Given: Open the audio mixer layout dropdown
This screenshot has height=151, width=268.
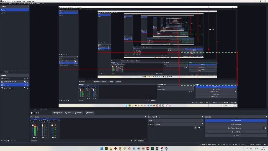Looking at the screenshot, I should [142, 141].
